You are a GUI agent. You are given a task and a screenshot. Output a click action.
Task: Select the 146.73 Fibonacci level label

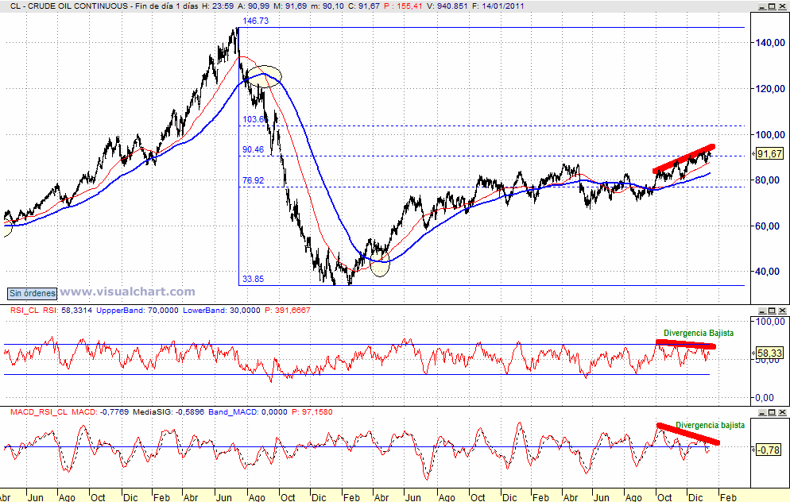pos(255,21)
